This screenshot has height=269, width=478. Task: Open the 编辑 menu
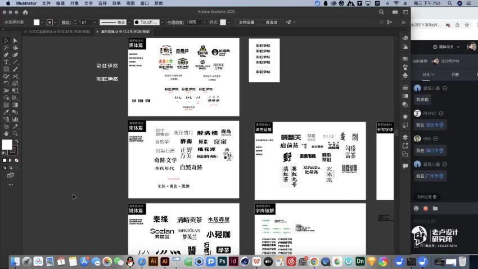(60, 3)
